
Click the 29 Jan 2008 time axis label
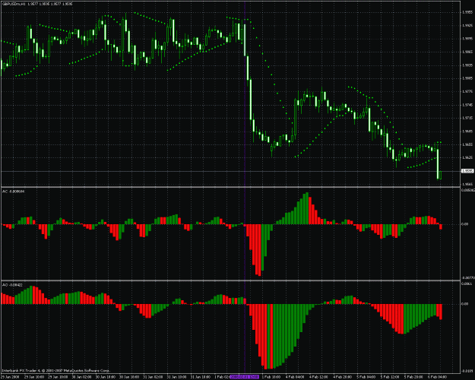point(9,377)
